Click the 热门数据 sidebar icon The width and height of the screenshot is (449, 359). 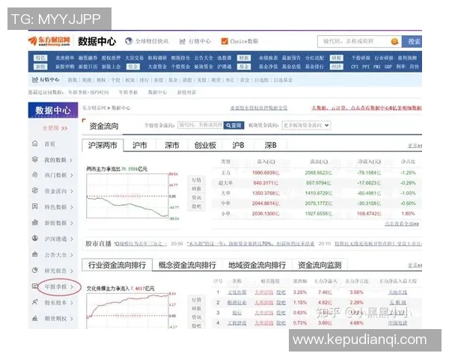point(35,175)
